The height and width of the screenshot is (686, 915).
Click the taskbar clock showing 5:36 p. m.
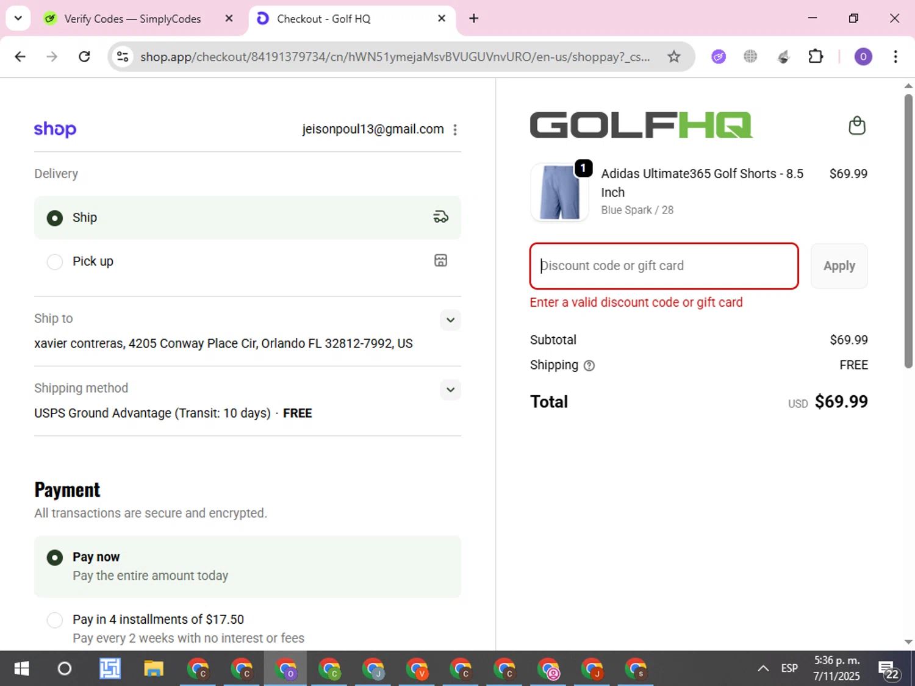tap(836, 668)
